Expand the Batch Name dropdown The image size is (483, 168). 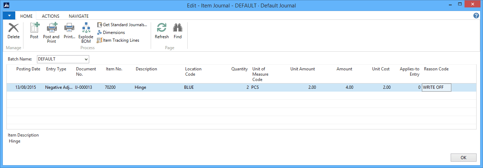pos(86,59)
